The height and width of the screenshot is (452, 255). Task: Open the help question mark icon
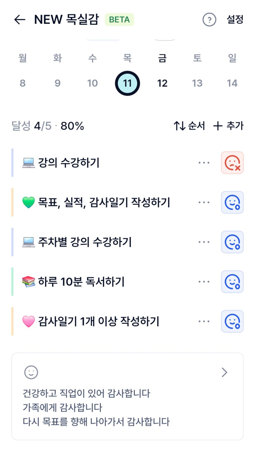coord(209,20)
